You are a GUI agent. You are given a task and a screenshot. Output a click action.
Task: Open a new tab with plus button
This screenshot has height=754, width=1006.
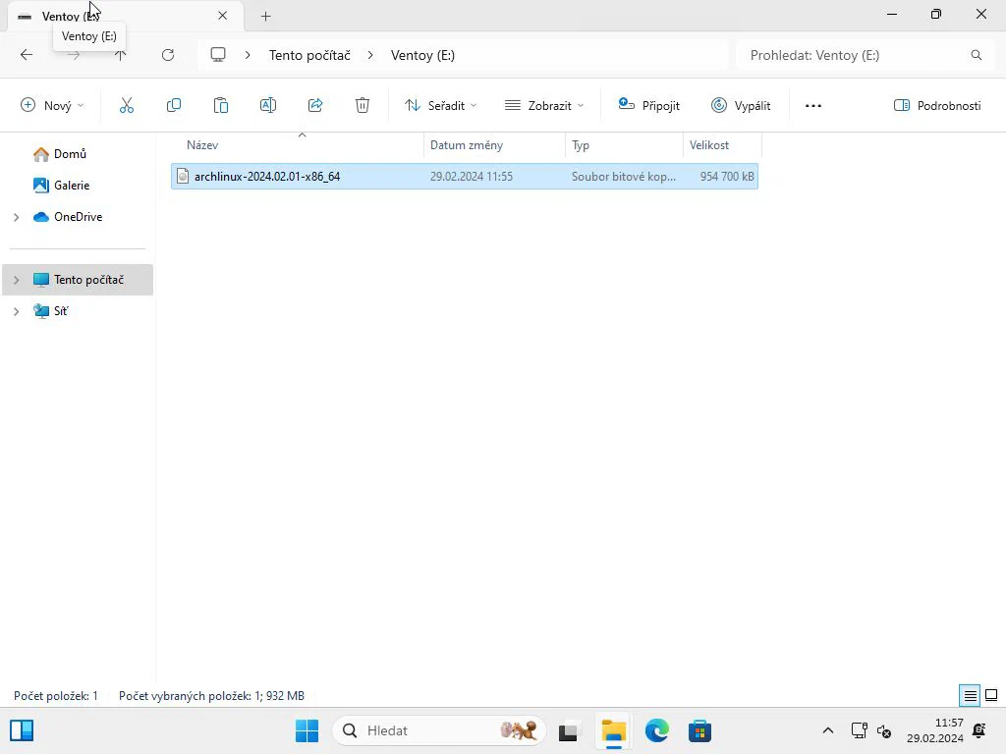click(x=265, y=16)
